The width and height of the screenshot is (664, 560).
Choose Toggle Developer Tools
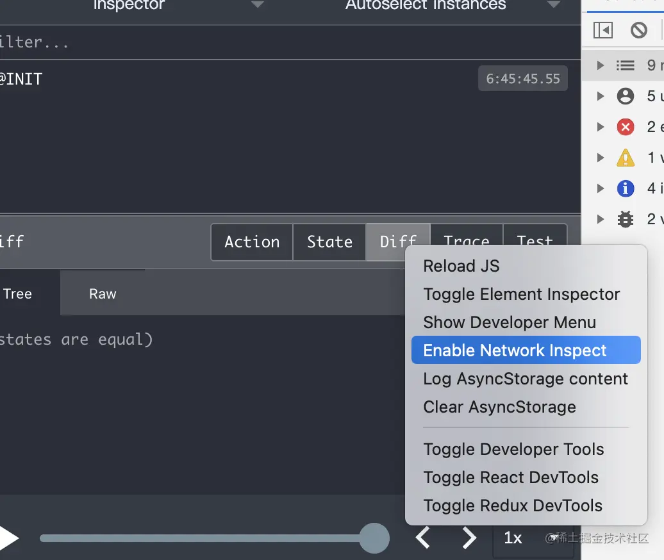(x=526, y=450)
